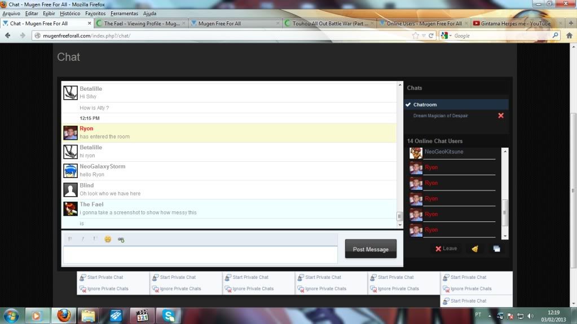Click the PT language indicator
The height and width of the screenshot is (324, 577).
[478, 315]
